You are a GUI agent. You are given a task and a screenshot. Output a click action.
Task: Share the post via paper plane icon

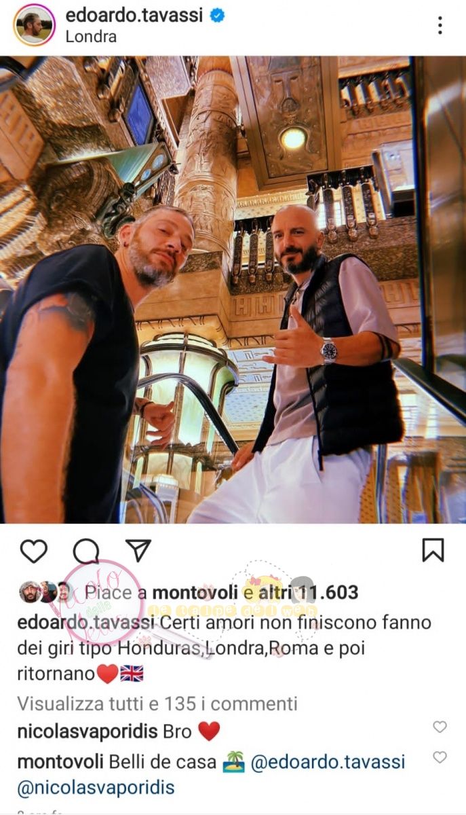[x=138, y=550]
